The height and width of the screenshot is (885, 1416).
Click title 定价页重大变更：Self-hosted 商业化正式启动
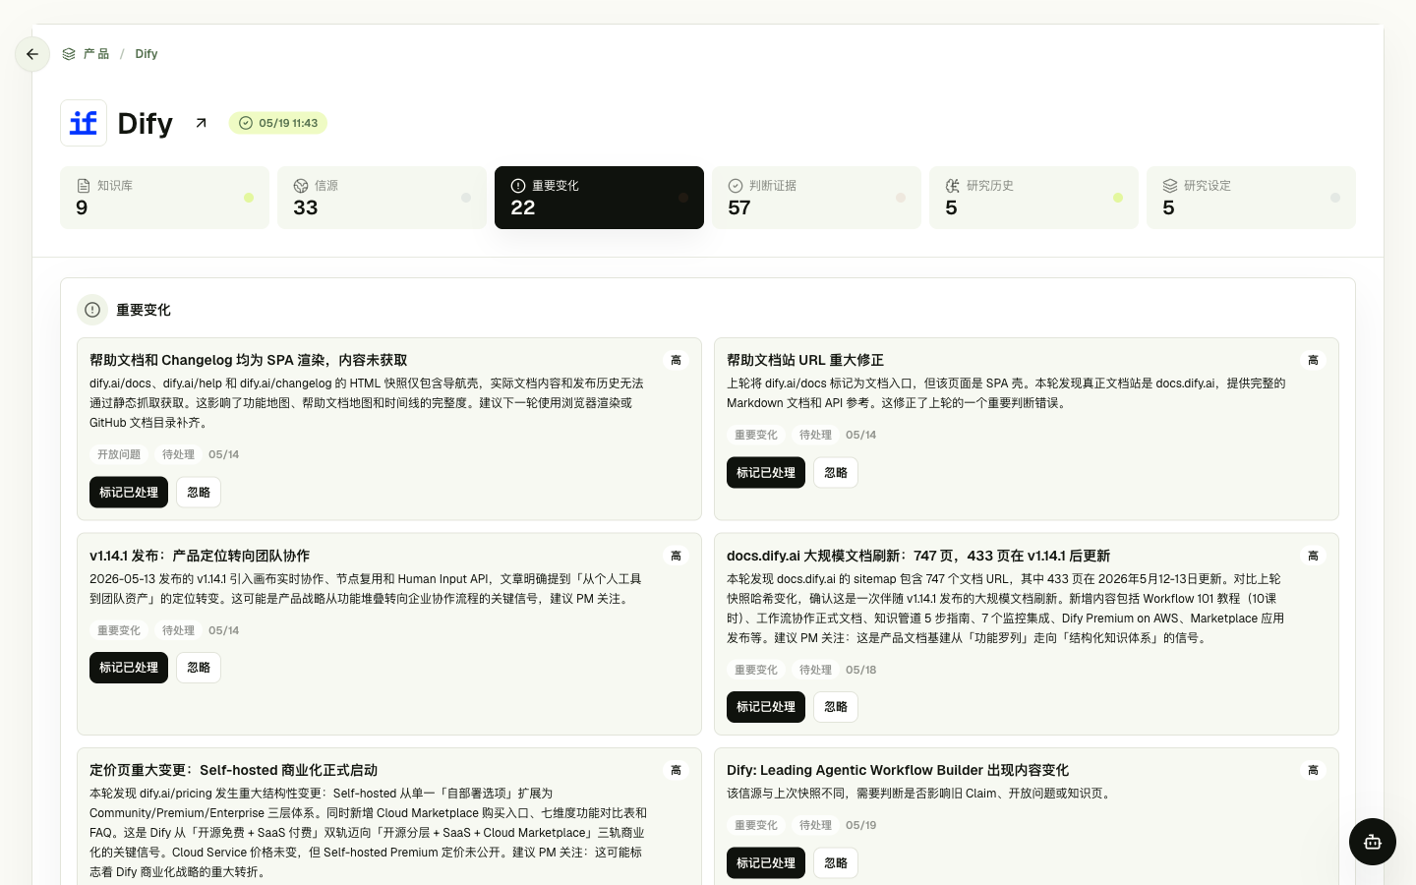[233, 770]
